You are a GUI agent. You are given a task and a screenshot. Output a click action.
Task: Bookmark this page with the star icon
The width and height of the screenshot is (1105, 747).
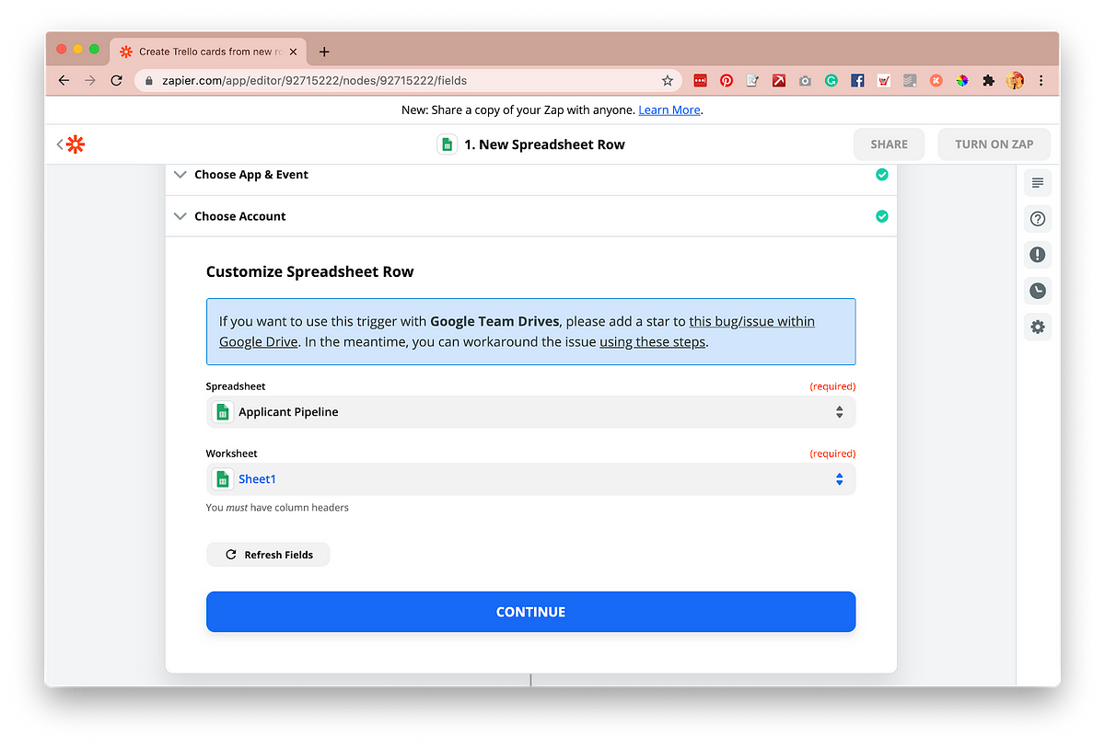(x=668, y=81)
